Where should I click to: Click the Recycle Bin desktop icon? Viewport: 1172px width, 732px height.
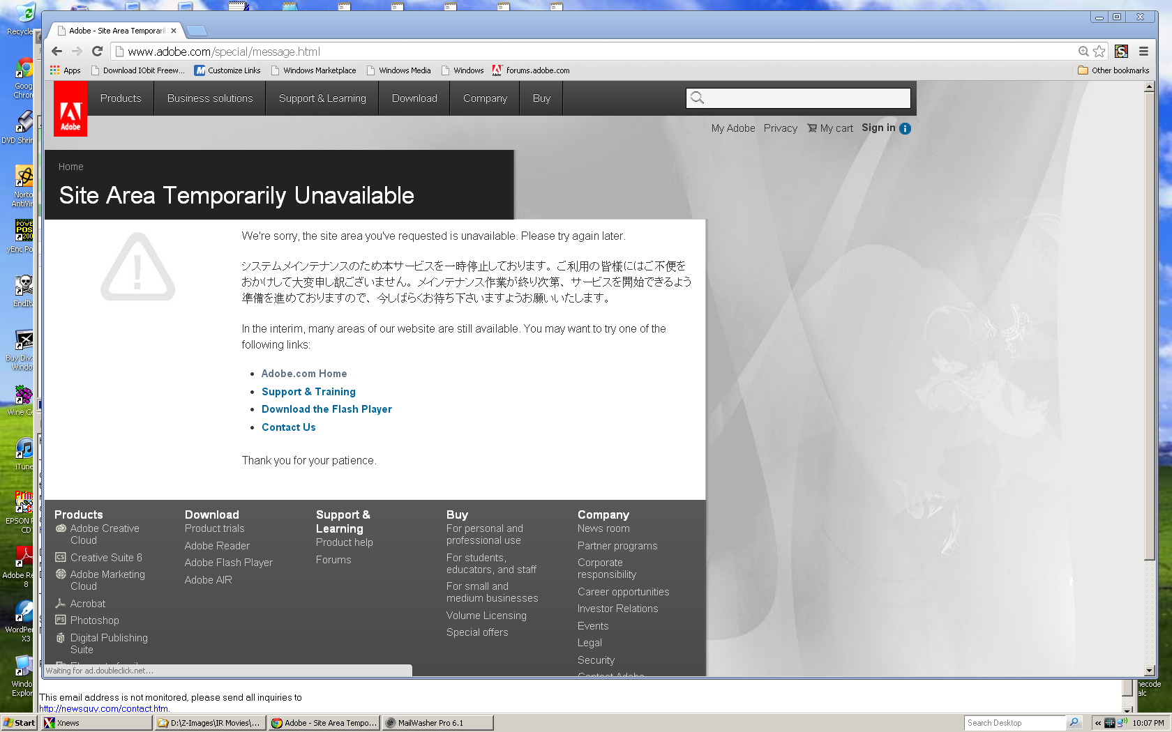coord(22,20)
